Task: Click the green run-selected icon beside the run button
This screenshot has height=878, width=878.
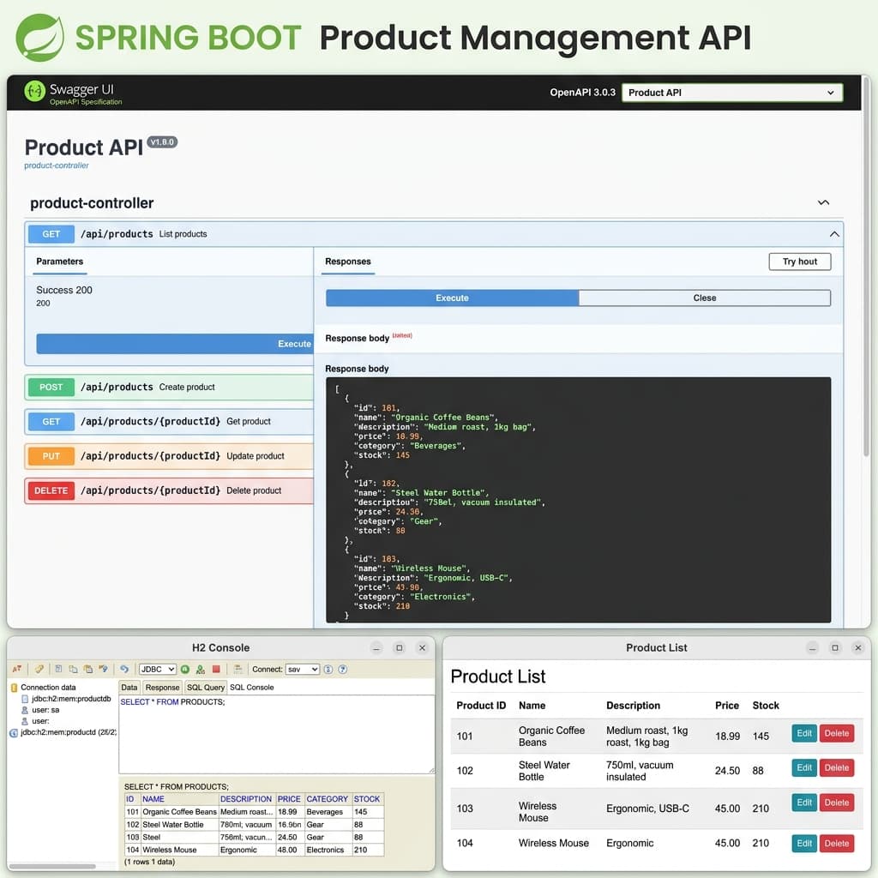Action: 201,669
